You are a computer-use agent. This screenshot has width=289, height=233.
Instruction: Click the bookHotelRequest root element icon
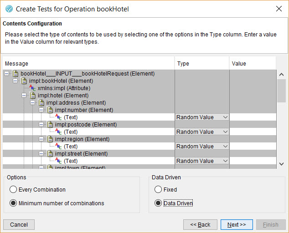click(15, 74)
